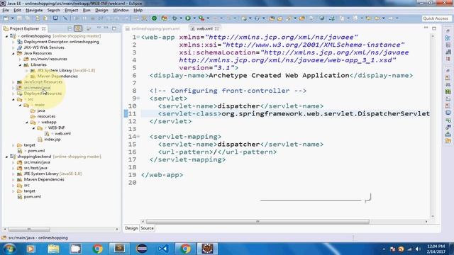Open the Search menu
Image resolution: width=454 pixels, height=255 pixels.
pos(54,10)
